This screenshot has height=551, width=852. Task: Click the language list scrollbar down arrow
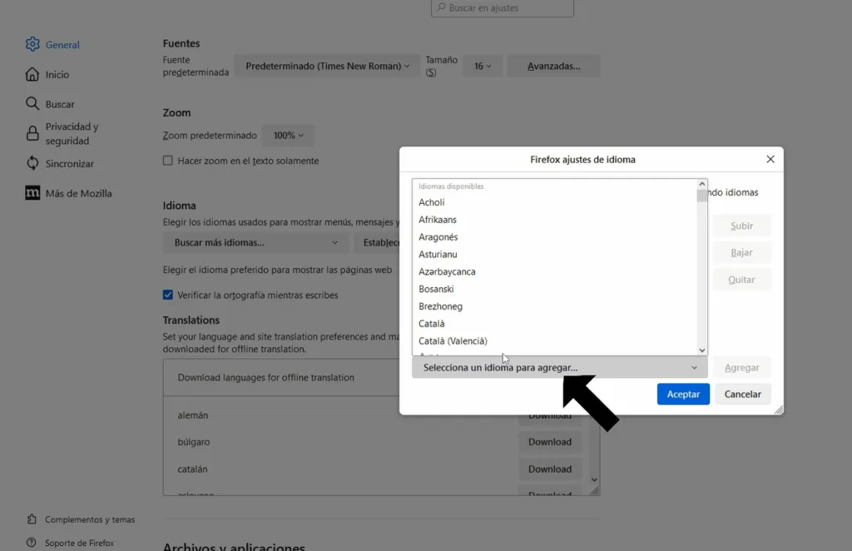702,350
